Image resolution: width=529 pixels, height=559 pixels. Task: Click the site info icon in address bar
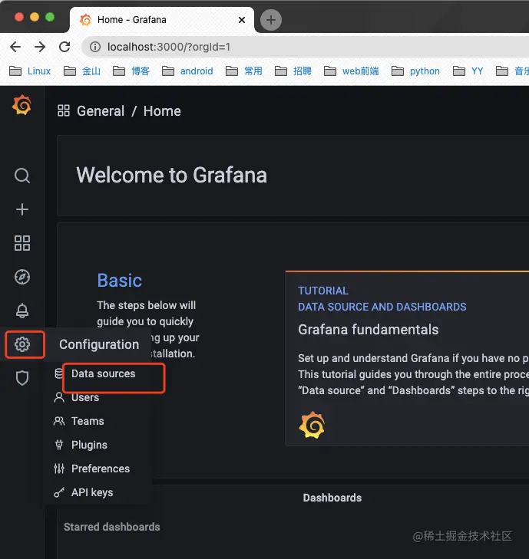(95, 47)
